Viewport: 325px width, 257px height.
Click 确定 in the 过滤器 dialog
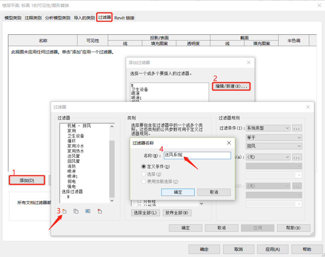pyautogui.click(x=185, y=228)
